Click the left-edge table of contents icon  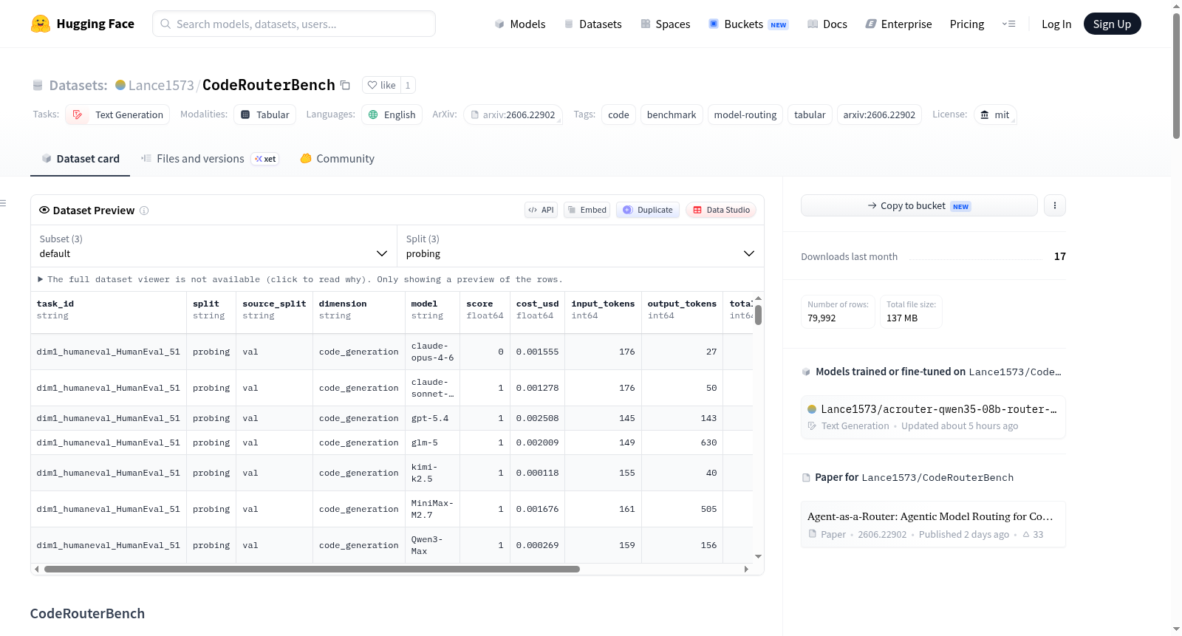(3, 203)
